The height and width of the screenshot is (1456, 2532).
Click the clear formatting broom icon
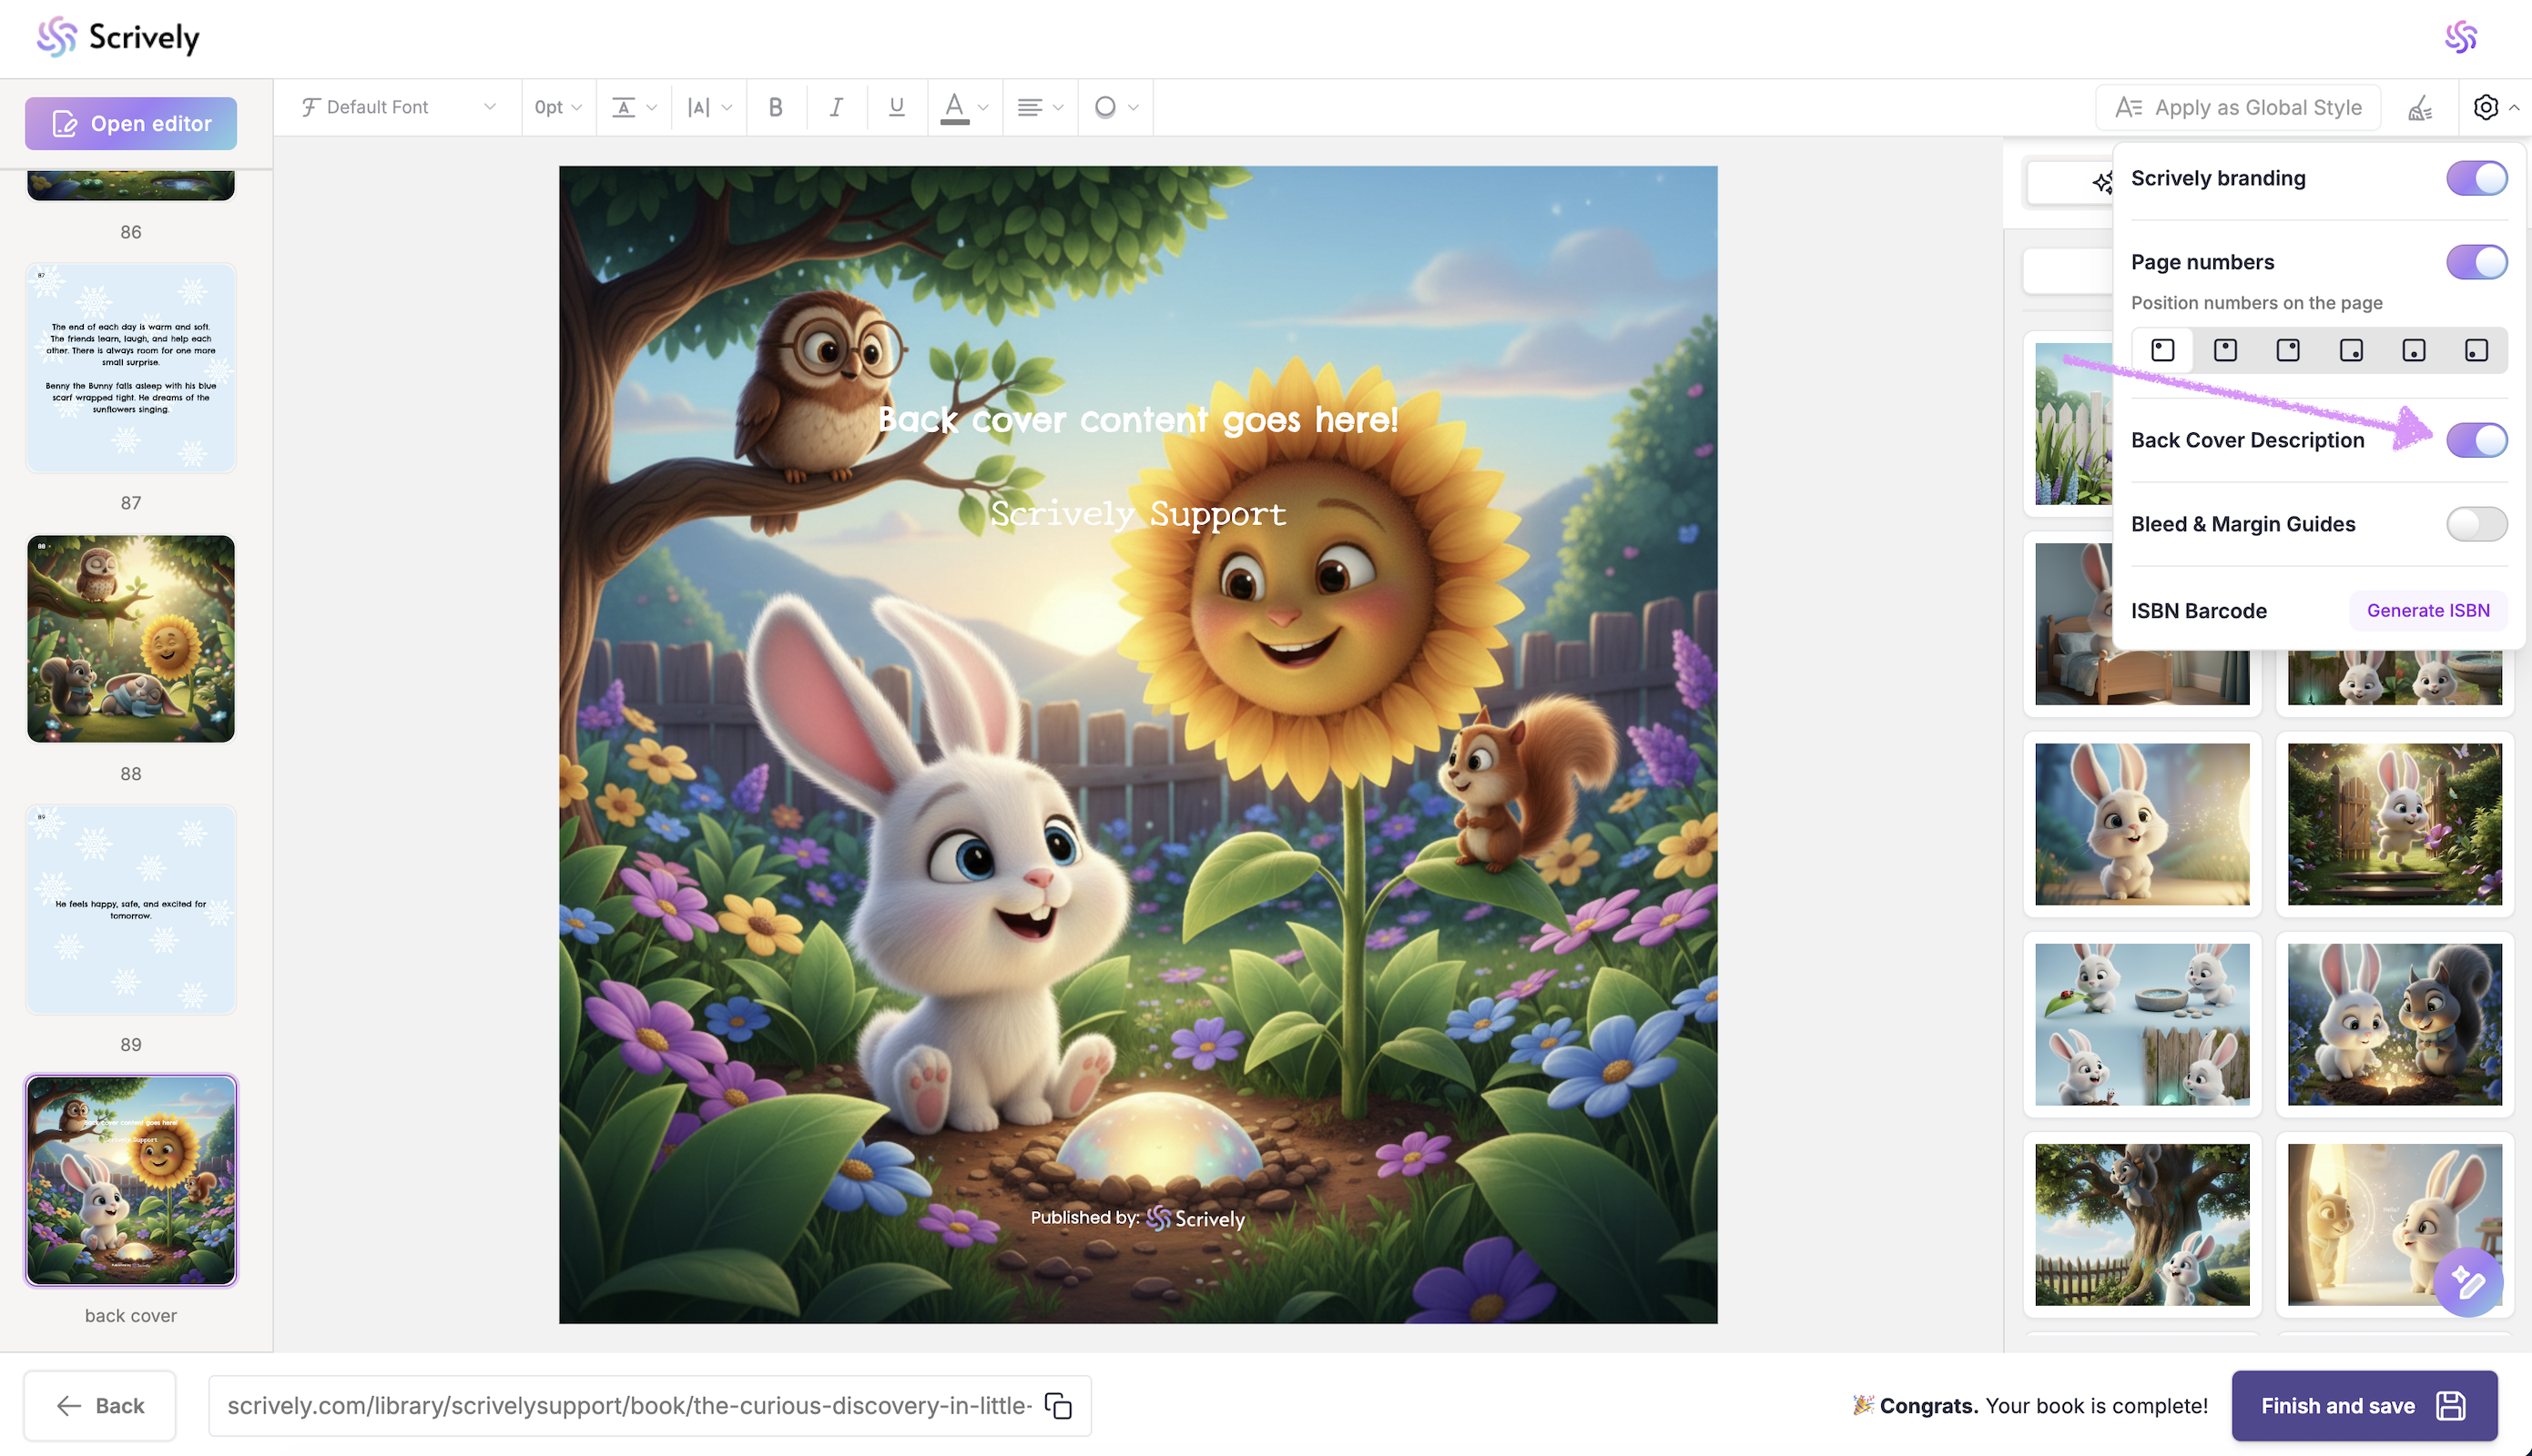tap(2420, 108)
